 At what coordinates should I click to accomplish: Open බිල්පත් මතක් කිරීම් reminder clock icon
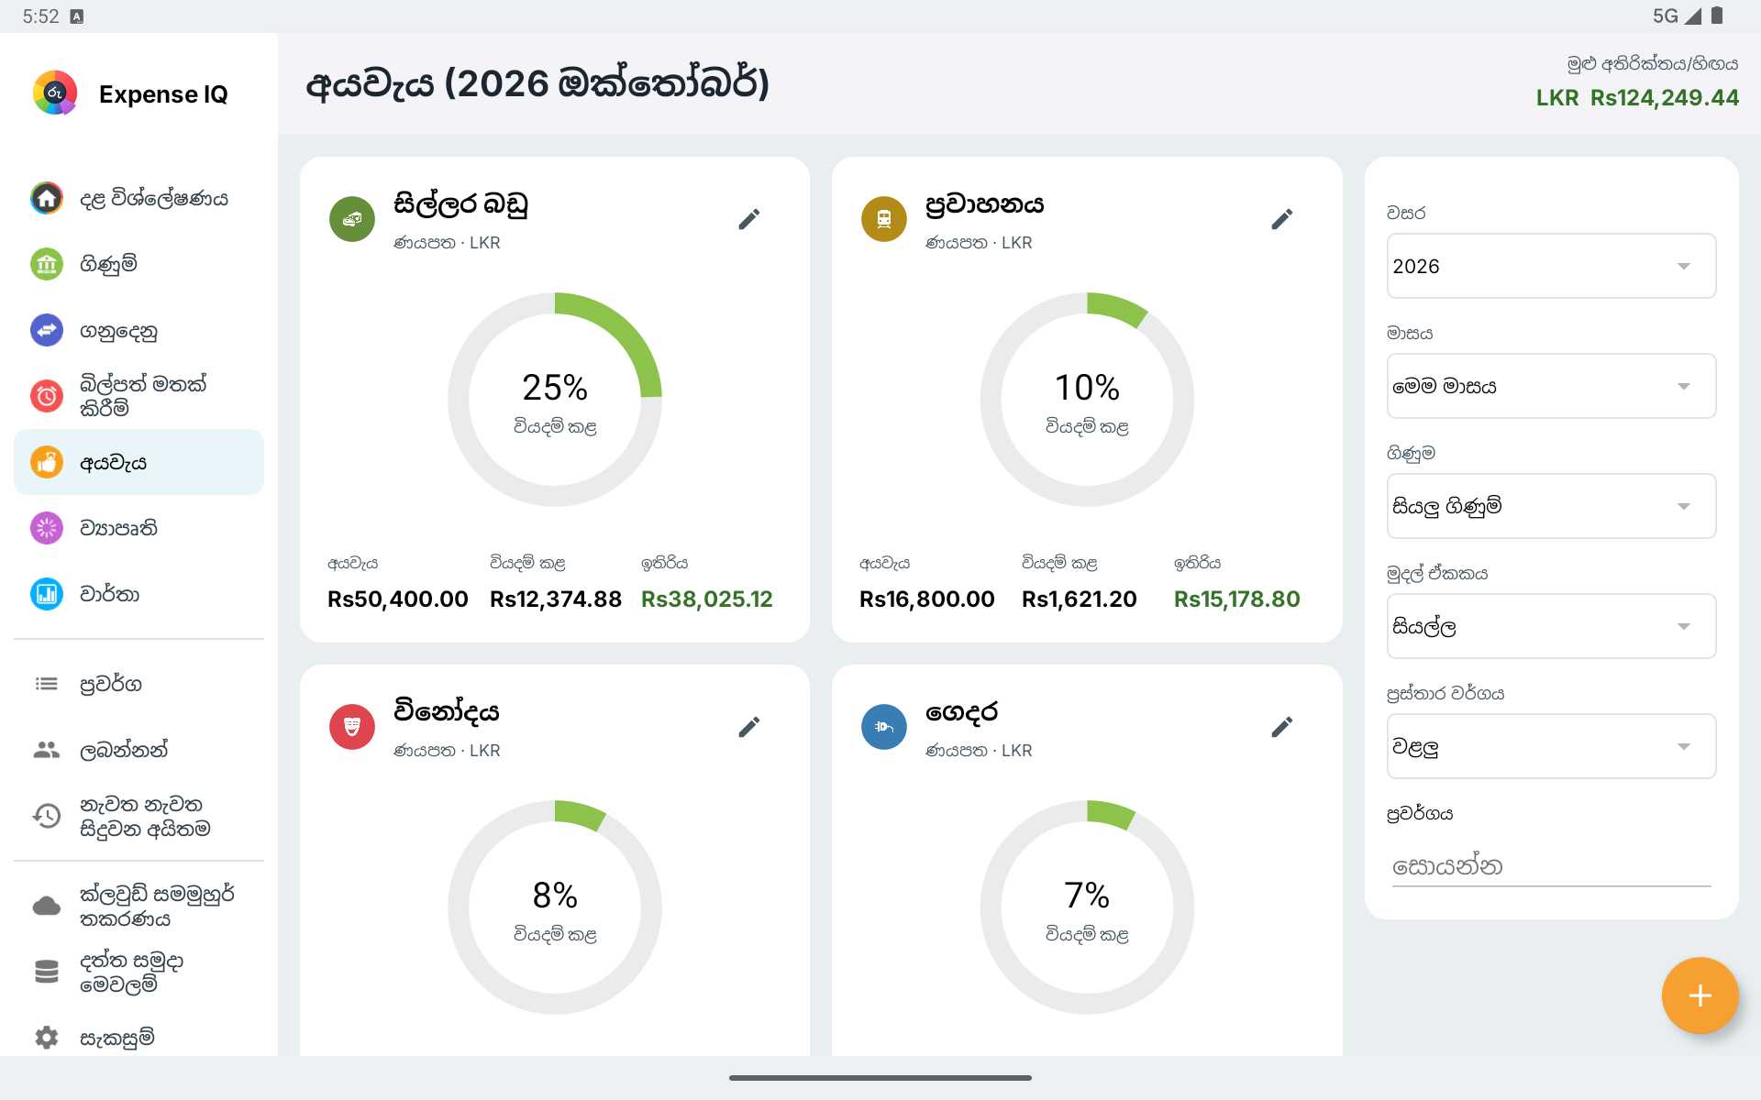click(47, 396)
